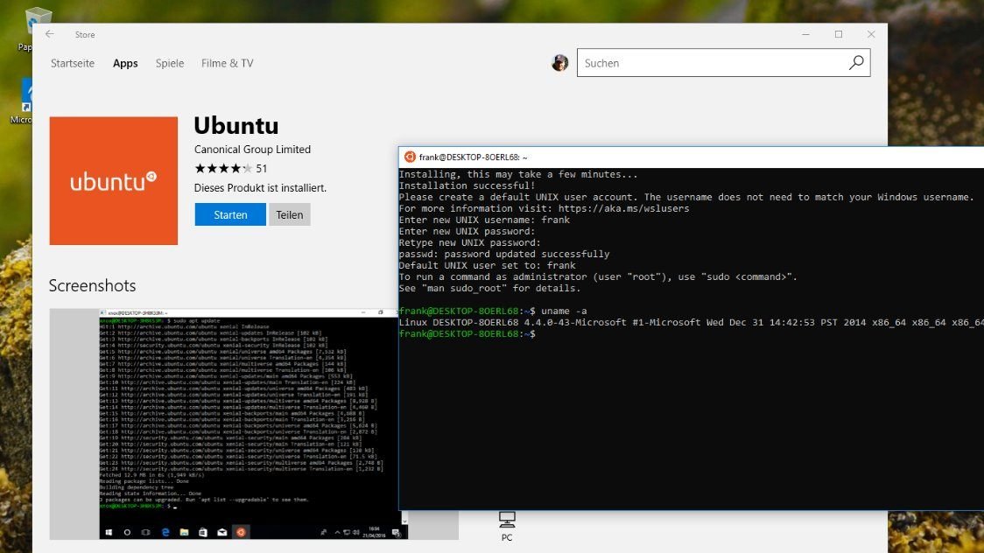
Task: Click the 'Installation successful!' line in terminal
Action: [x=467, y=185]
